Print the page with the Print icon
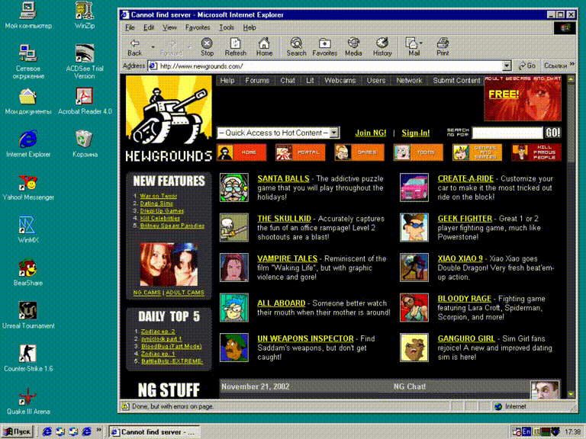Screen dimensions: 586x439 pyautogui.click(x=443, y=47)
